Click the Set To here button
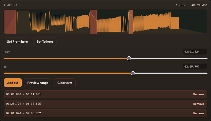Image resolution: width=211 pixels, height=121 pixels. coord(45,41)
